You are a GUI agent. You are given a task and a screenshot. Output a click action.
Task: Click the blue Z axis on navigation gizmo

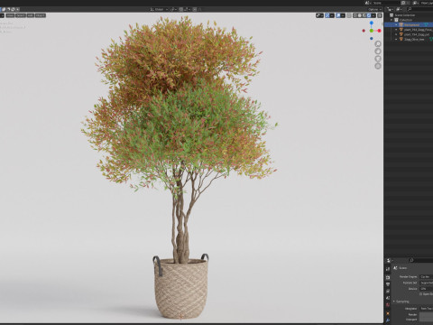click(372, 23)
